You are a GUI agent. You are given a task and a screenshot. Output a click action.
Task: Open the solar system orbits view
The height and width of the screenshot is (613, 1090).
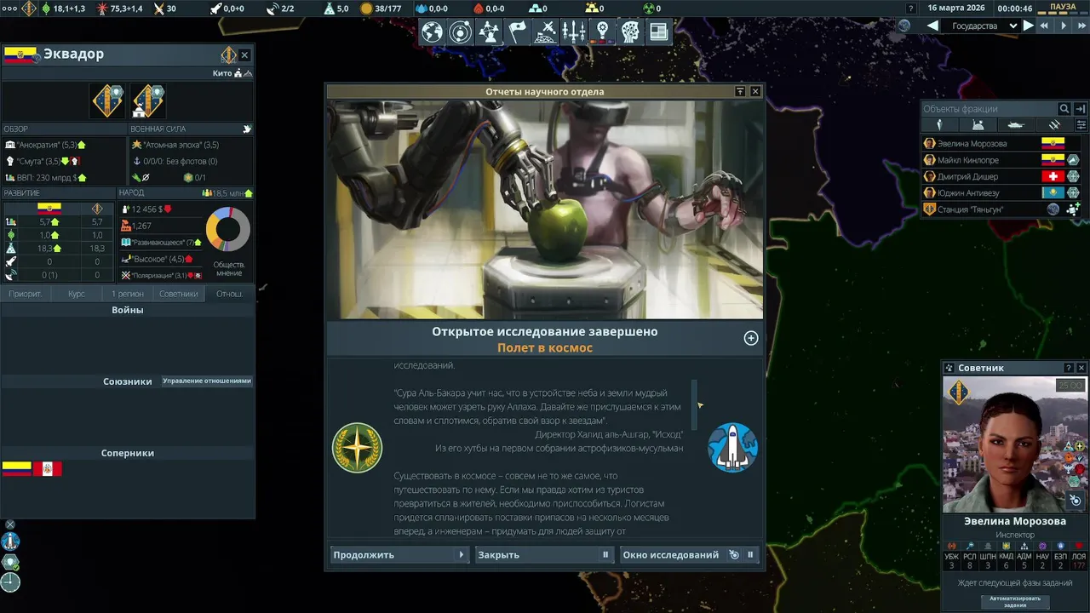coord(461,32)
